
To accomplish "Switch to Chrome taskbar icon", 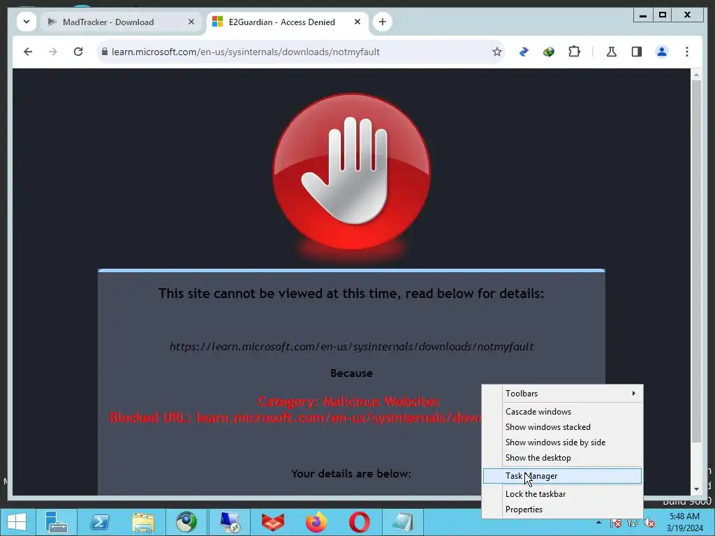I will [186, 522].
